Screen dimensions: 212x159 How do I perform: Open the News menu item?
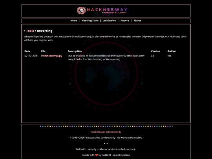click(x=74, y=20)
